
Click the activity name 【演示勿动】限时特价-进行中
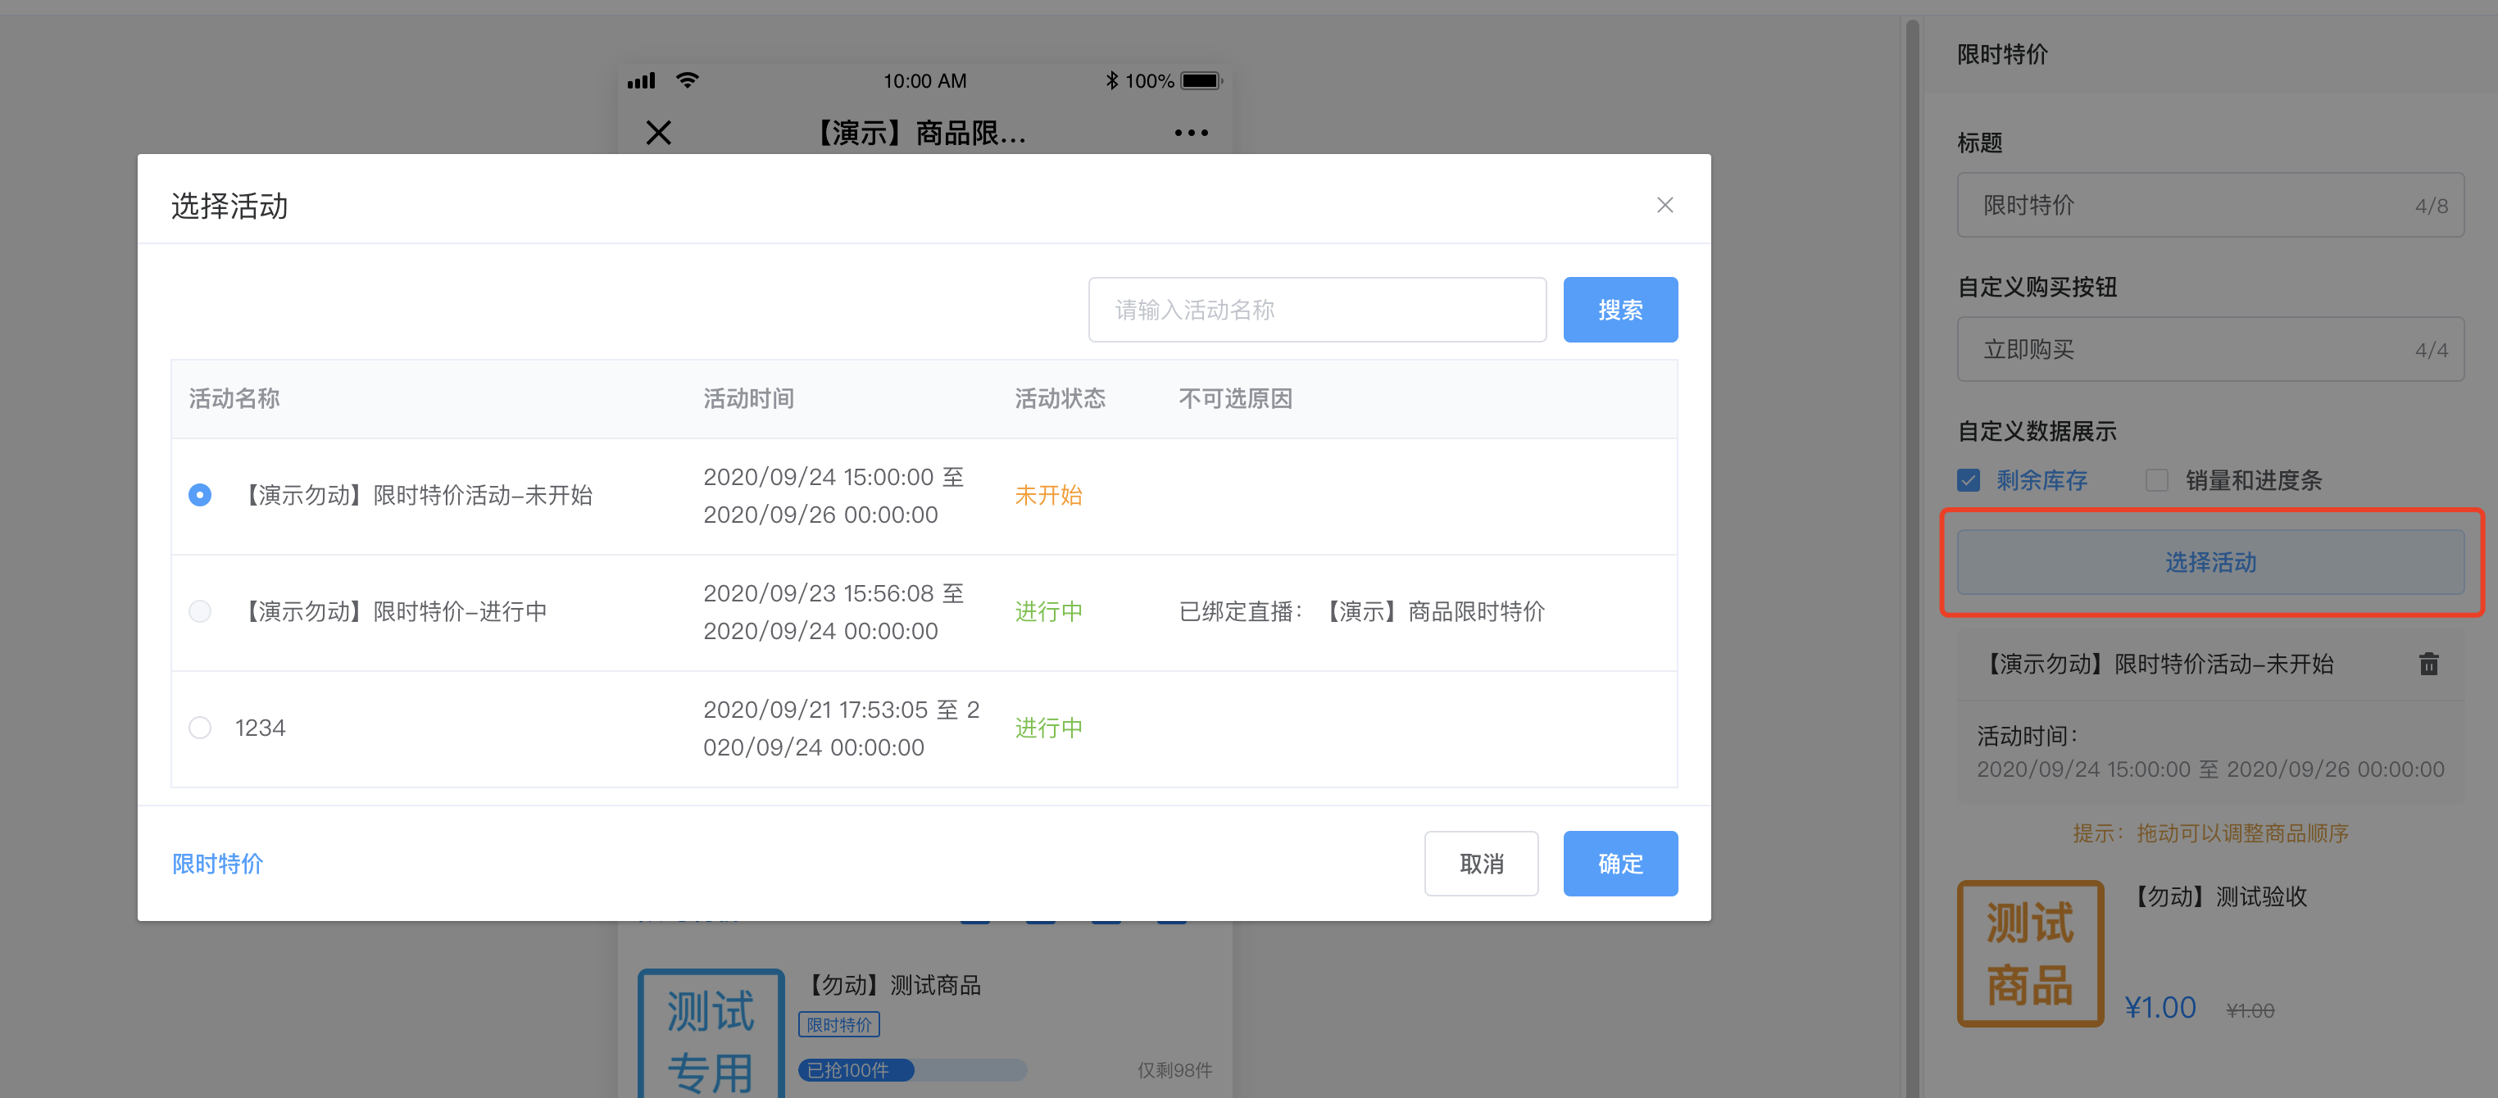392,611
